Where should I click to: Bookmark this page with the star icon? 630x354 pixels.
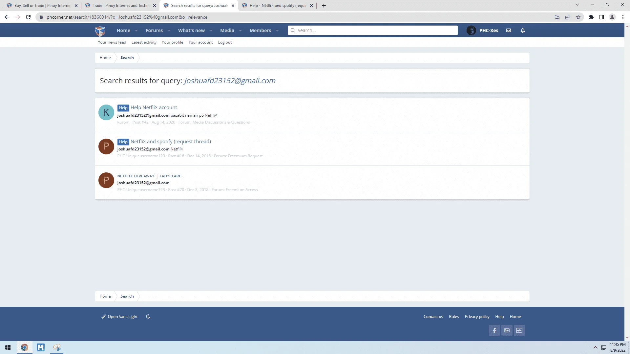coord(578,17)
